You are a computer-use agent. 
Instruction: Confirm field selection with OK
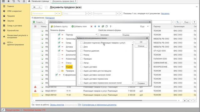[141, 42]
